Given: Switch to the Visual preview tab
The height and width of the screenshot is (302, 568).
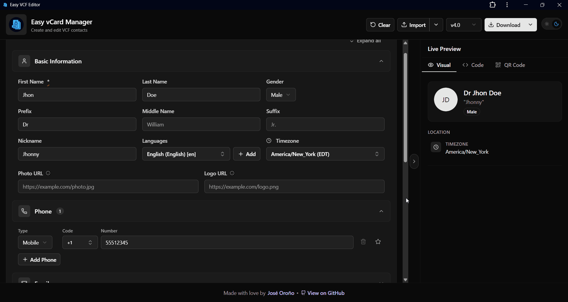Looking at the screenshot, I should 439,65.
